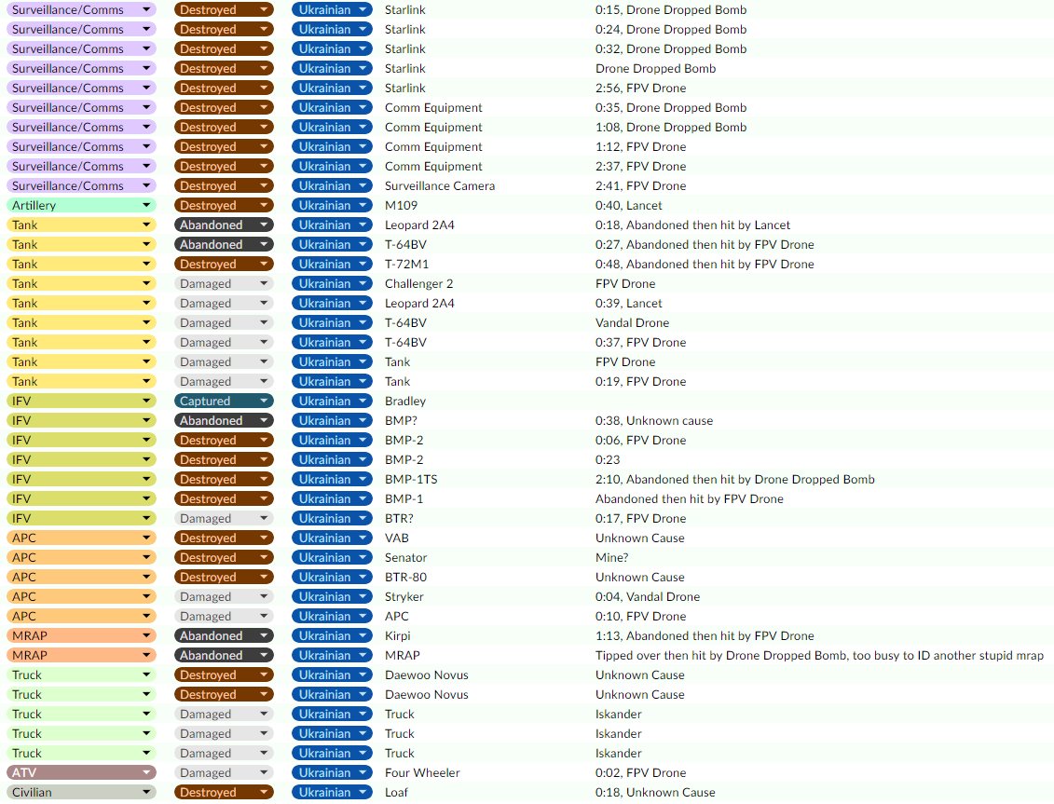The width and height of the screenshot is (1054, 804).
Task: Open the Ukrainian dropdown in the Bradley row
Action: click(x=332, y=401)
